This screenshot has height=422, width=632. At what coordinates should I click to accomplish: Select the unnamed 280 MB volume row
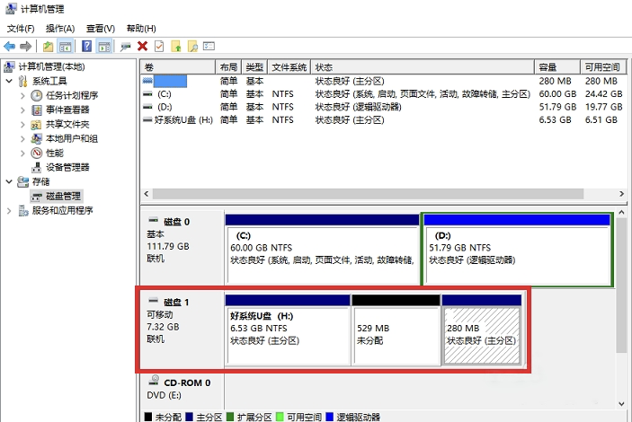pos(383,81)
